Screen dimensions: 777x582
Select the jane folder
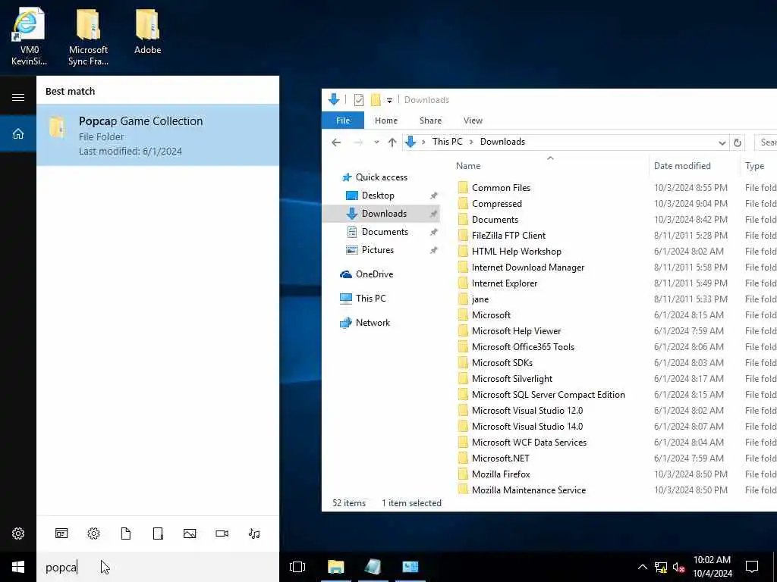[x=480, y=299]
